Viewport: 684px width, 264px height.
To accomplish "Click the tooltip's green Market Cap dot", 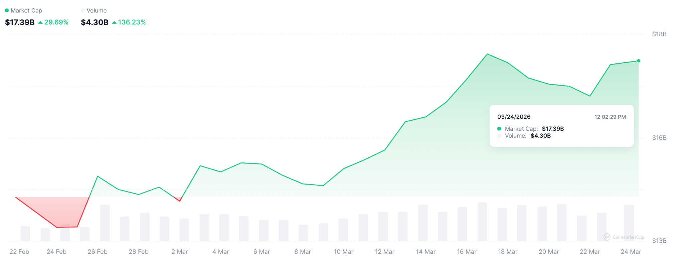I will 499,129.
